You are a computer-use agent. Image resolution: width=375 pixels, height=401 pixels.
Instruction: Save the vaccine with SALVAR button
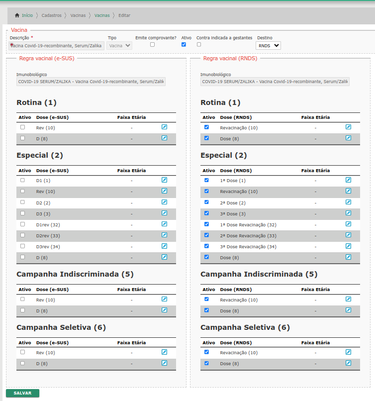coord(22,393)
